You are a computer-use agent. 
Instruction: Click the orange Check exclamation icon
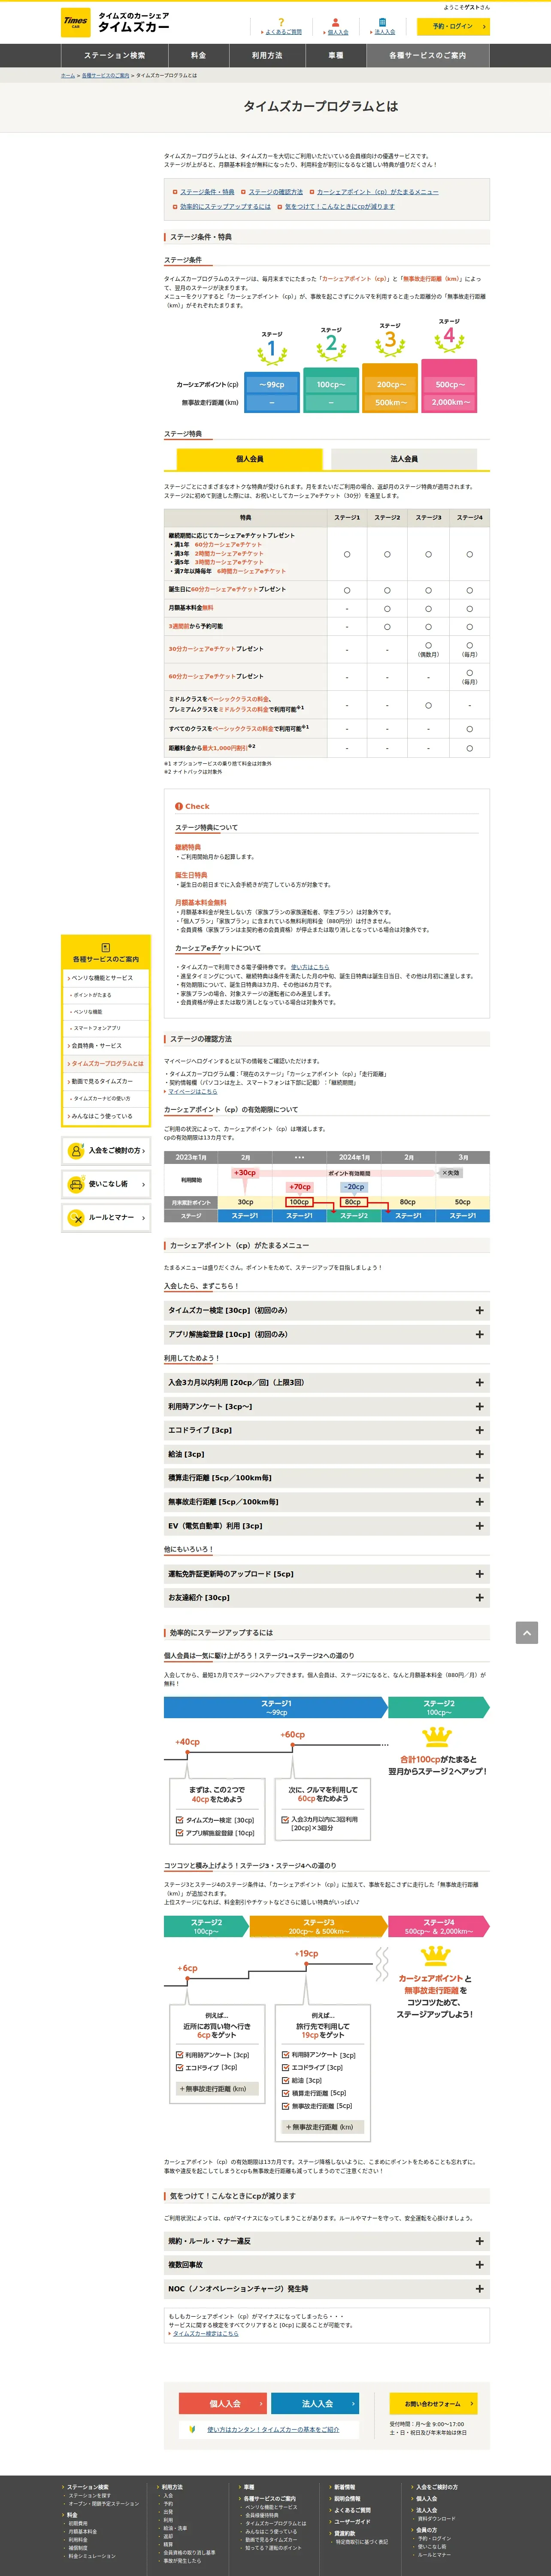point(179,806)
